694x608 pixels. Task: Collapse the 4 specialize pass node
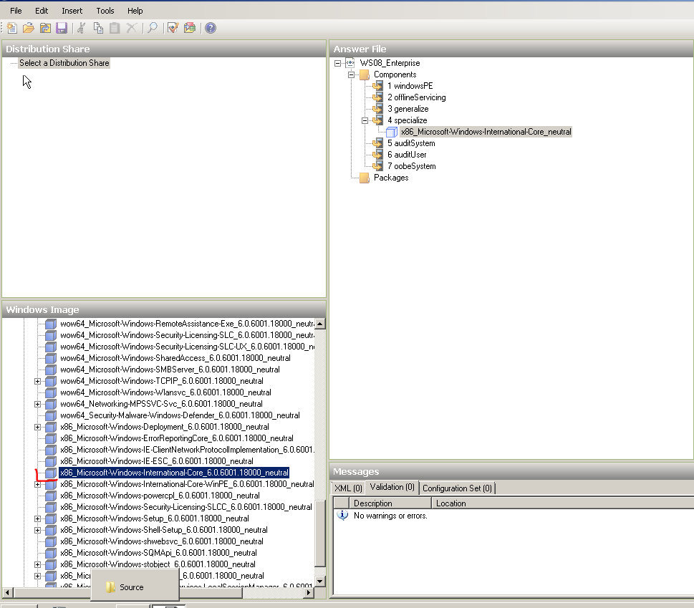365,120
